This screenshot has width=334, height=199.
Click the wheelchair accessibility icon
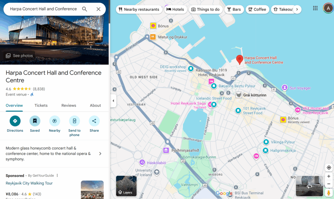click(x=32, y=94)
